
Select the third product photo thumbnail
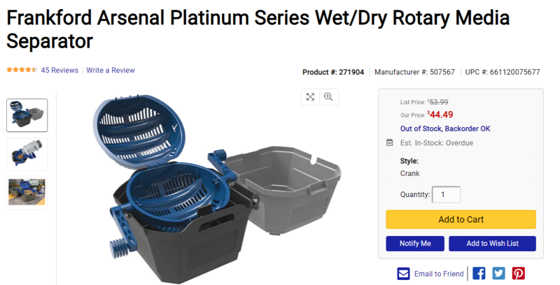27,191
